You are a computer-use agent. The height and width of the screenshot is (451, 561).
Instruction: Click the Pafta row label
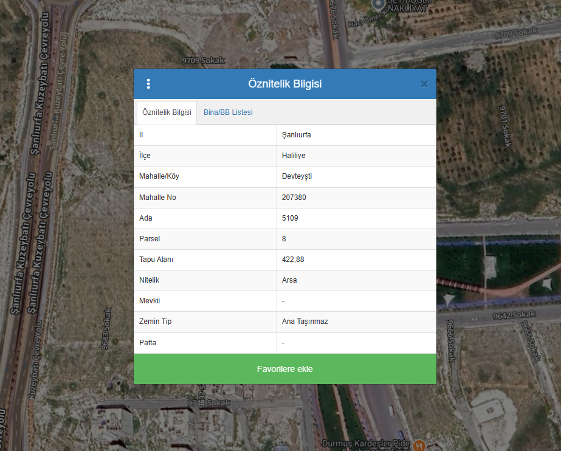[x=148, y=343]
